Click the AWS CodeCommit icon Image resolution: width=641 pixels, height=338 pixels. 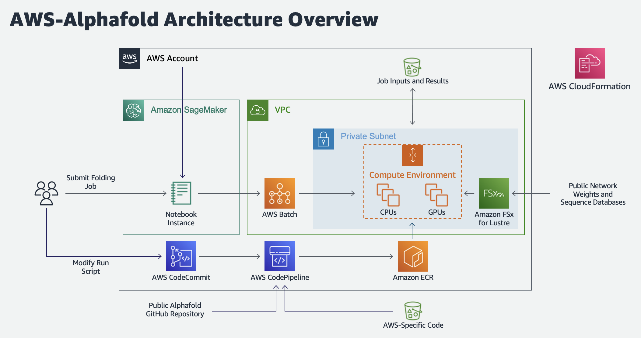pos(181,256)
